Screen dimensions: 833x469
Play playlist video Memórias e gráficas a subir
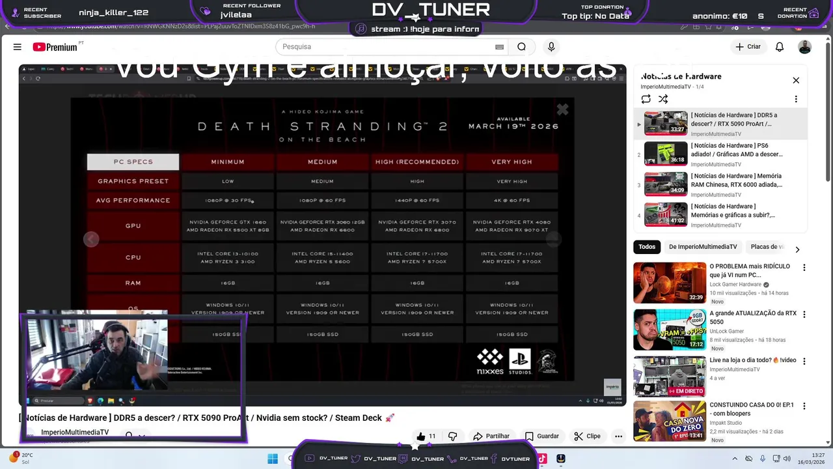721,215
